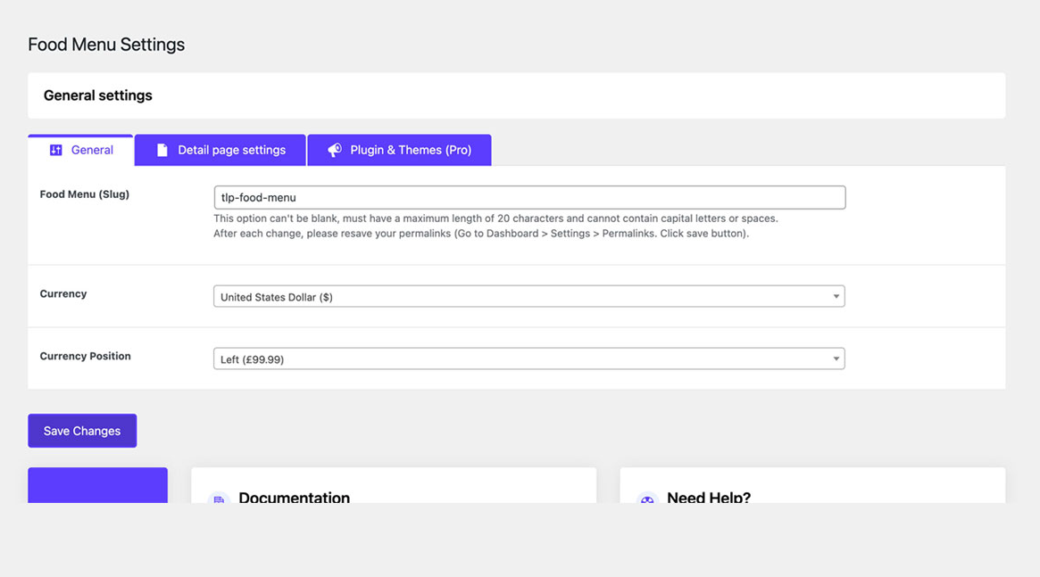Click the Food Menu (Slug) label
The width and height of the screenshot is (1040, 577).
pos(85,194)
